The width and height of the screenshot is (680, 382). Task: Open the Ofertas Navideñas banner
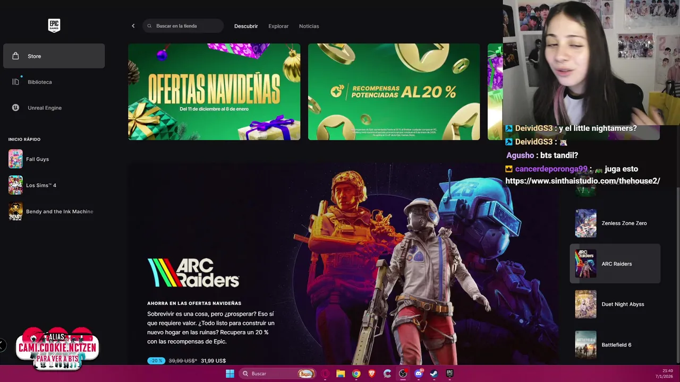214,92
